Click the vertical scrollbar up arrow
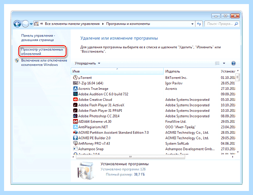 pos(238,71)
